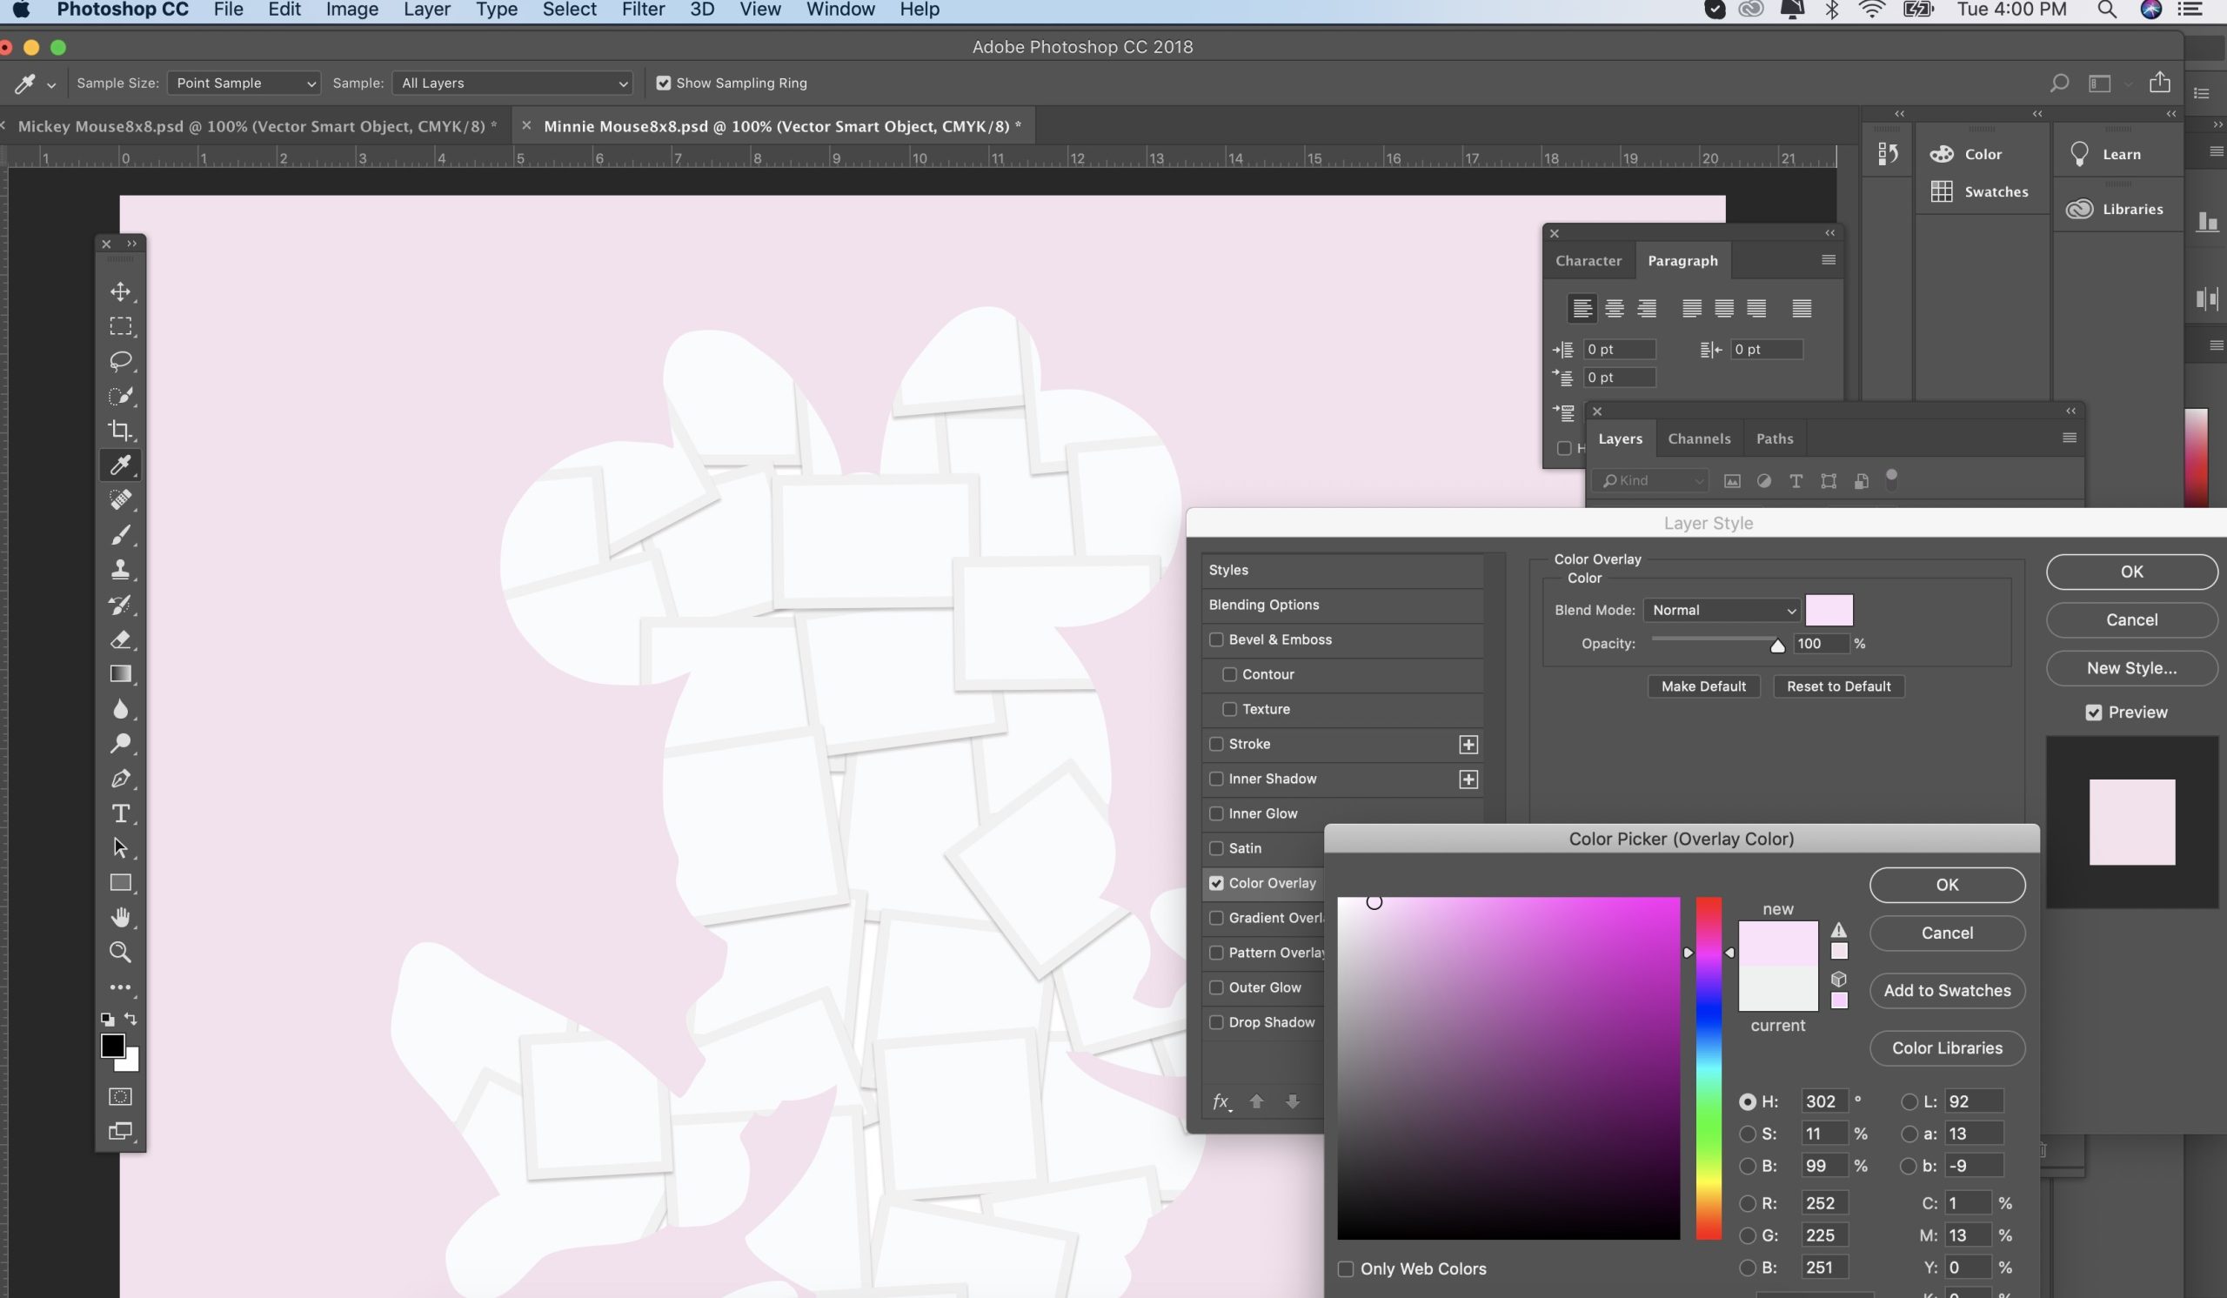
Task: Enable Drop Shadow checkbox
Action: click(1216, 1022)
